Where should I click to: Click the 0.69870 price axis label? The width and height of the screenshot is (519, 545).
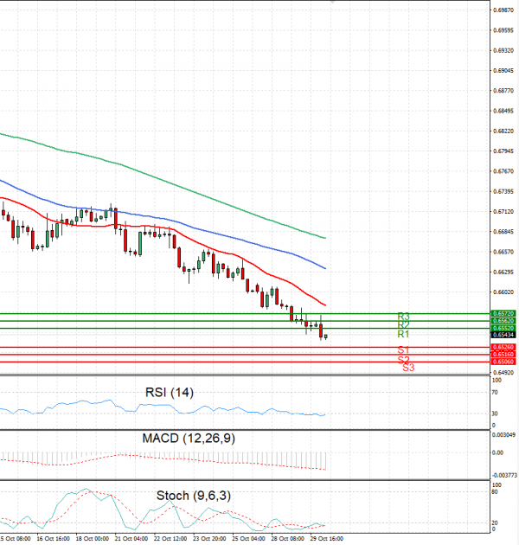(503, 10)
